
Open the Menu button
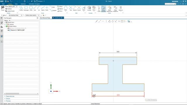tap(4, 15)
